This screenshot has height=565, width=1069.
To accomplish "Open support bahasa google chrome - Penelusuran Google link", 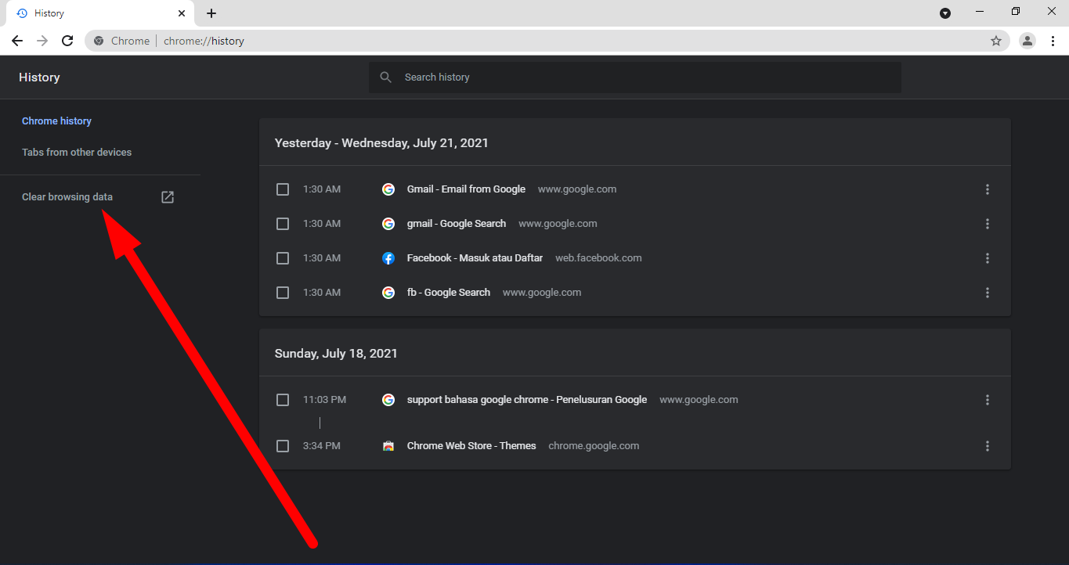I will coord(527,400).
